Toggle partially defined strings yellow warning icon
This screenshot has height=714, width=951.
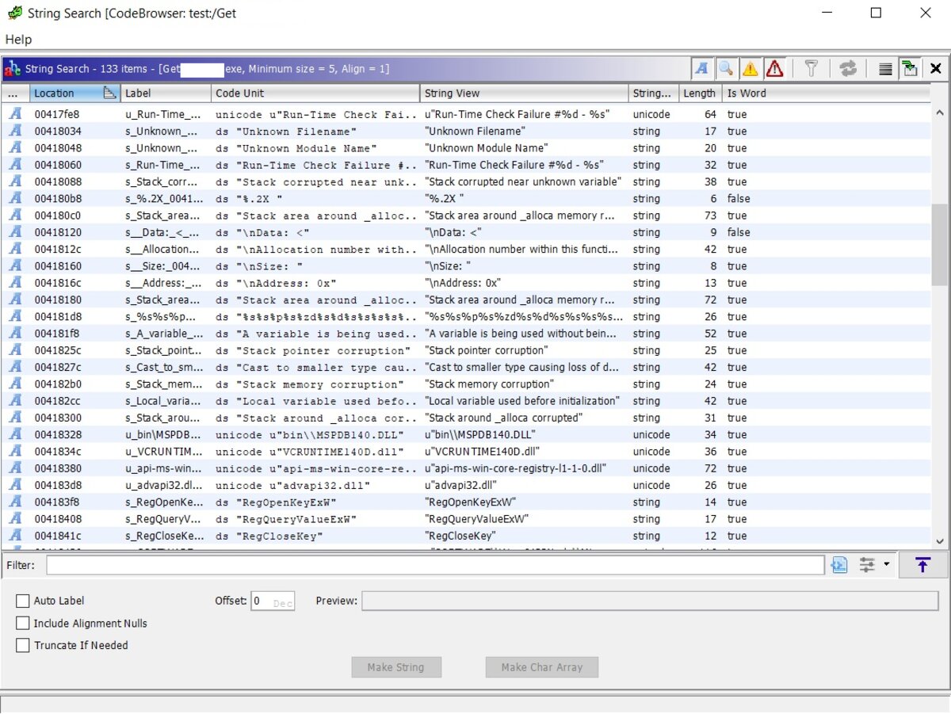(750, 69)
